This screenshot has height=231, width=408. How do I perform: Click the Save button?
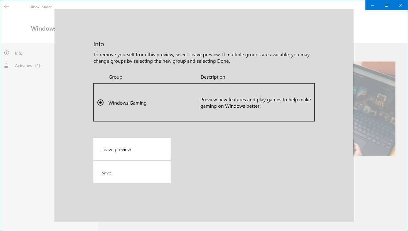[x=132, y=172]
